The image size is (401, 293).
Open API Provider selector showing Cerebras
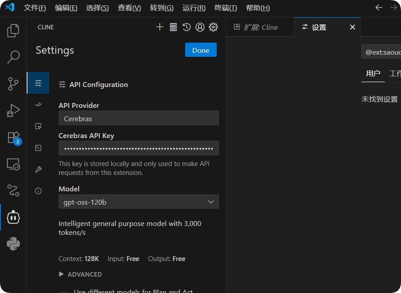[139, 118]
